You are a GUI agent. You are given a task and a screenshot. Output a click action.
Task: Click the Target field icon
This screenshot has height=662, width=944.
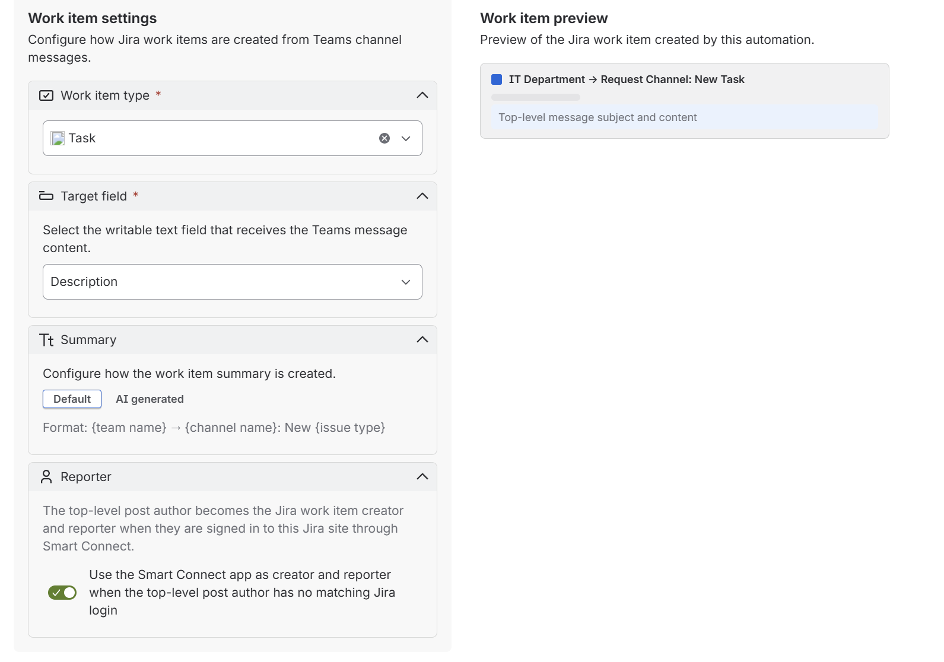point(46,196)
